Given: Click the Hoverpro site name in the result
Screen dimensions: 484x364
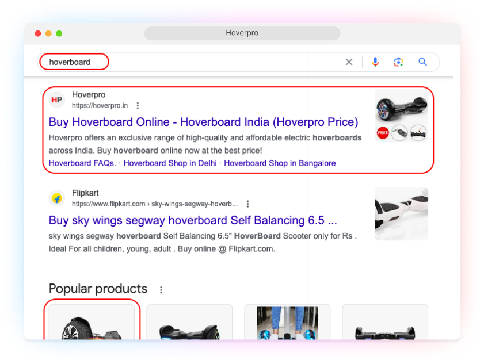Looking at the screenshot, I should 89,95.
